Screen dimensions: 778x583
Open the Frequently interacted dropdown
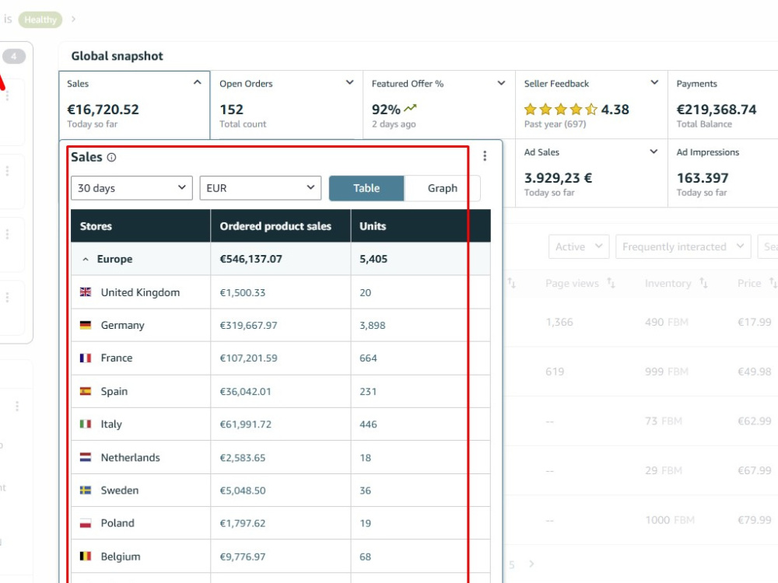[x=683, y=246]
